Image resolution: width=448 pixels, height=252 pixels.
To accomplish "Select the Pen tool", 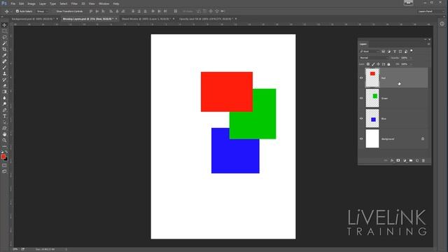I will [4, 110].
